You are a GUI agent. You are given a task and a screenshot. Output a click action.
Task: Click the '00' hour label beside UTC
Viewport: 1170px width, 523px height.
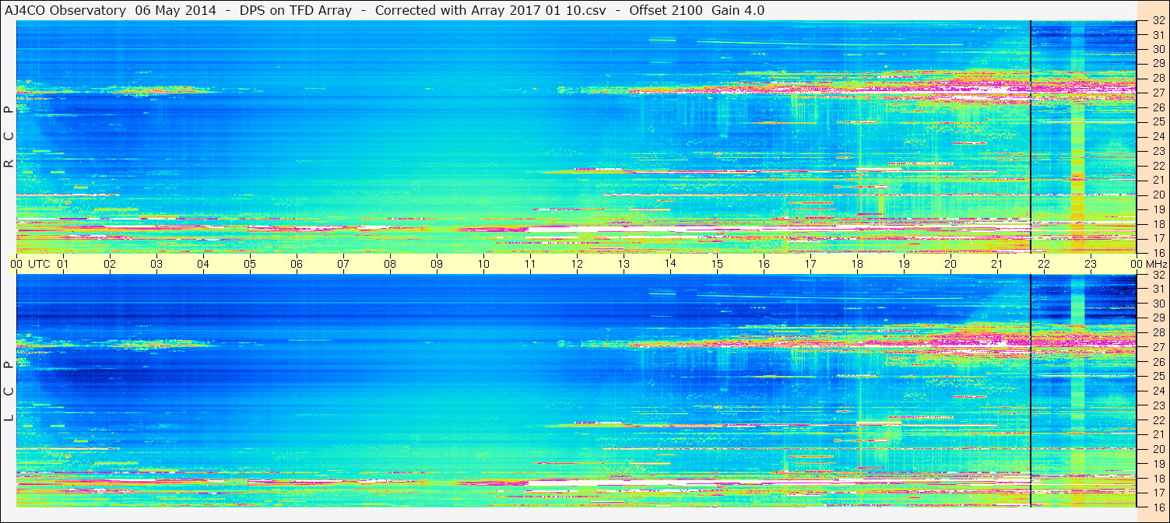click(x=16, y=264)
